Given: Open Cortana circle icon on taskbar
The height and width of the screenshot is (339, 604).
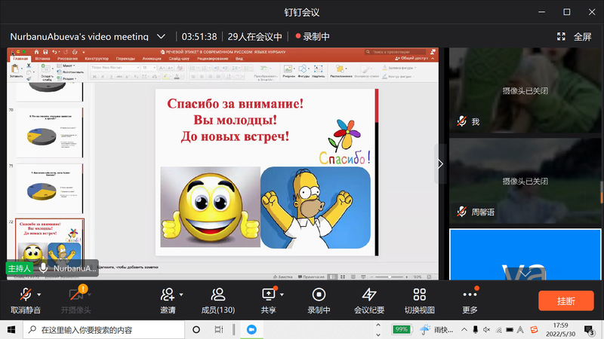Looking at the screenshot, I should point(196,330).
